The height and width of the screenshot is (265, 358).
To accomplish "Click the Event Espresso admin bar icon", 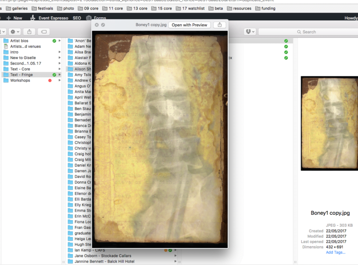I will (34, 18).
